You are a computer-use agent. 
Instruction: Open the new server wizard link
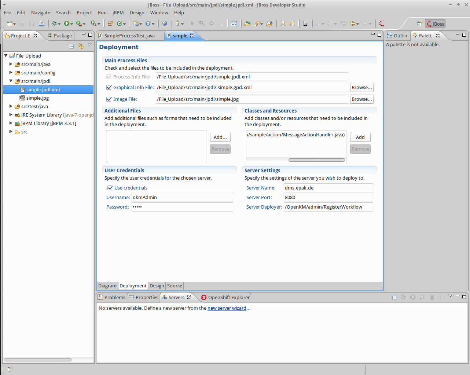tap(227, 308)
